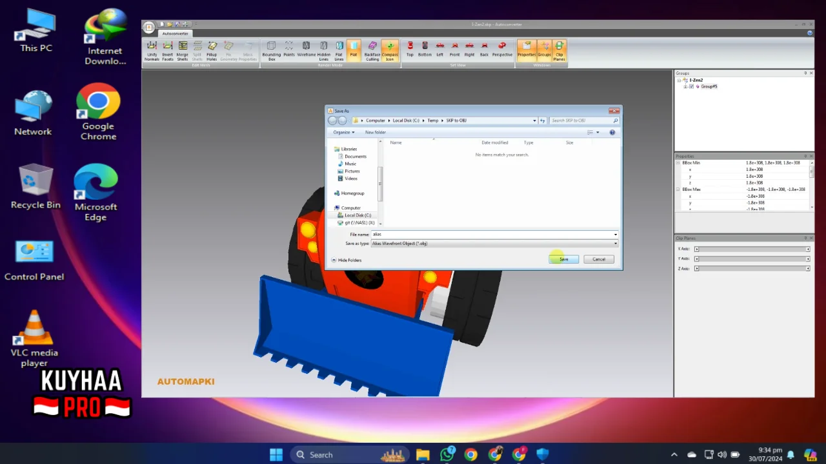Set view to Top
This screenshot has height=464, width=826.
[x=410, y=49]
